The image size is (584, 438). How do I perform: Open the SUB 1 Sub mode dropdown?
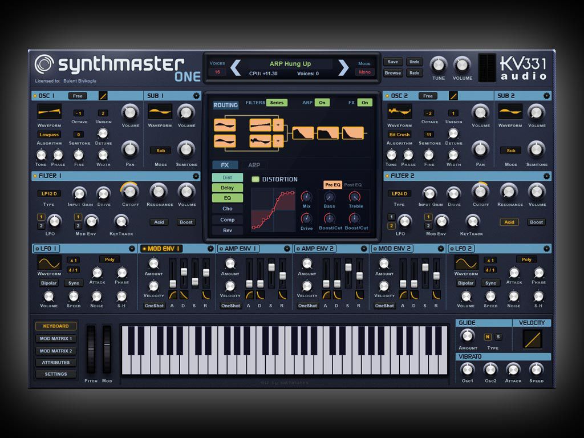pos(160,151)
